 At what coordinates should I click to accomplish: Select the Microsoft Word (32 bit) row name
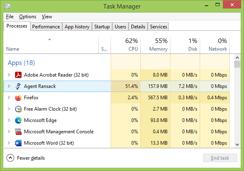[49, 143]
